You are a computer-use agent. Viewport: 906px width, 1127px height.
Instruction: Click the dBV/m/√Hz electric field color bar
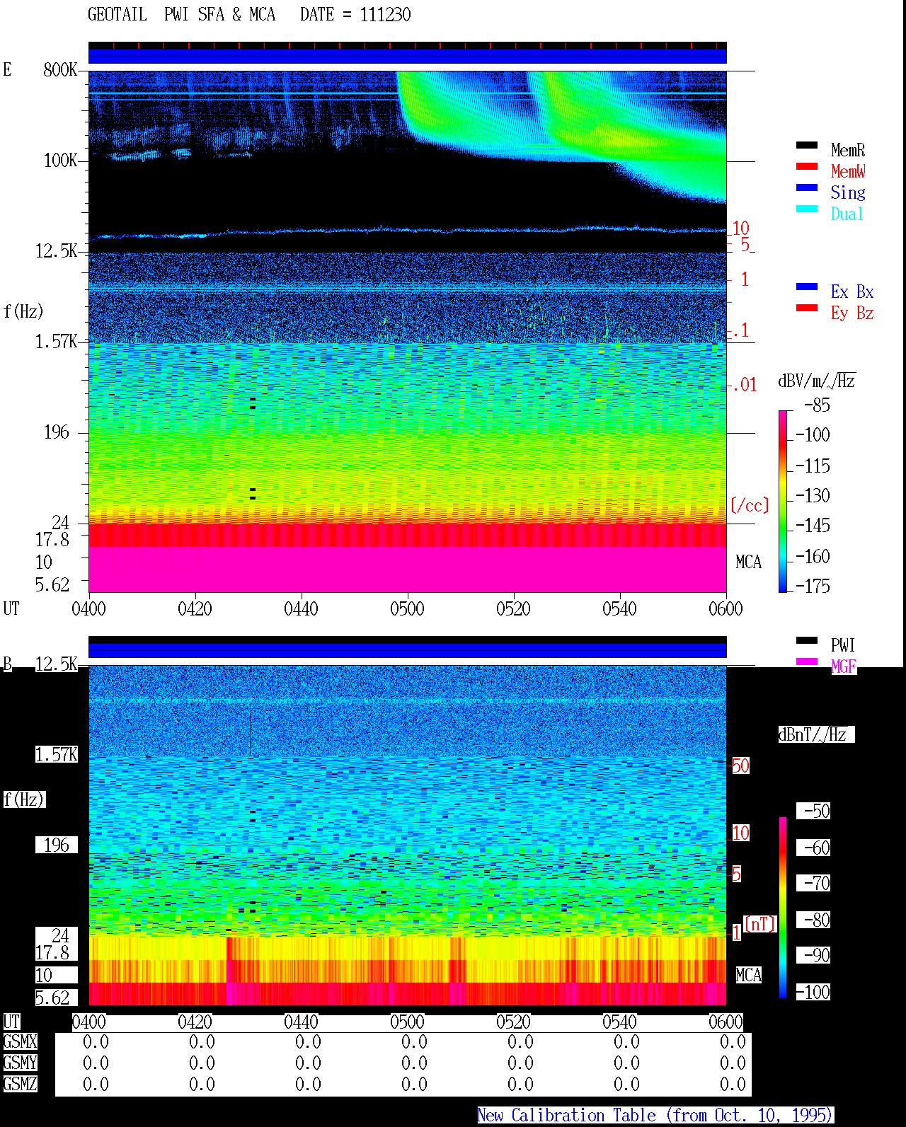[783, 501]
